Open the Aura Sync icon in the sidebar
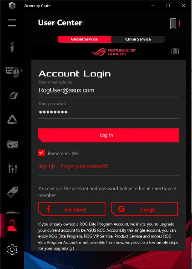 (13, 96)
